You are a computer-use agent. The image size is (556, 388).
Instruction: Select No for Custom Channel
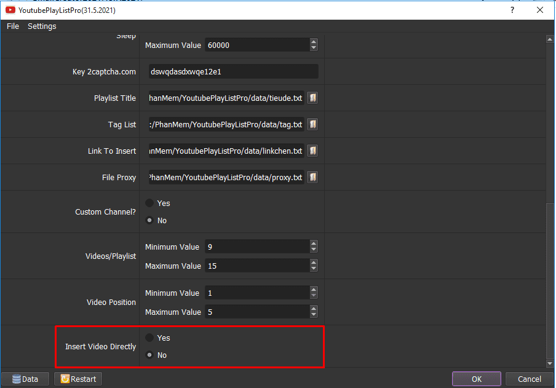click(x=149, y=220)
